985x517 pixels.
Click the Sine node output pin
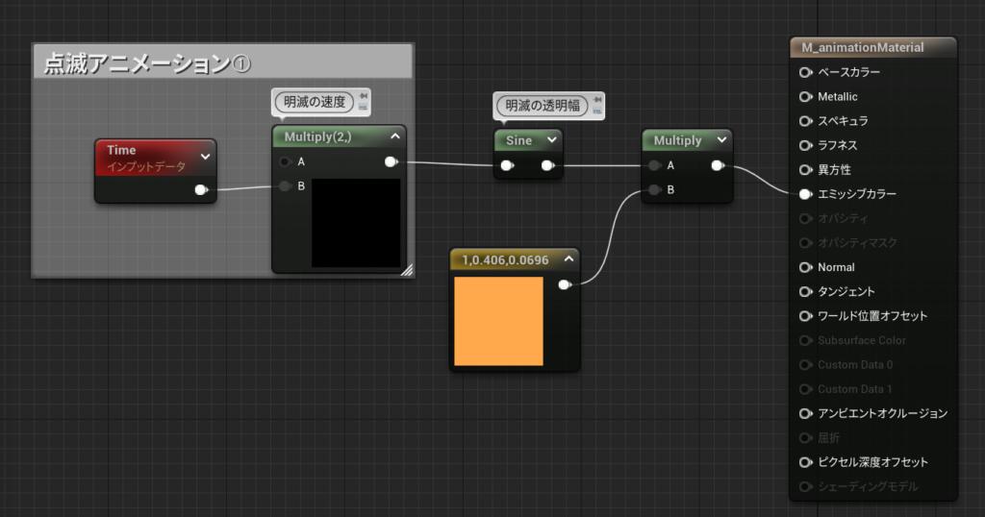(x=546, y=165)
